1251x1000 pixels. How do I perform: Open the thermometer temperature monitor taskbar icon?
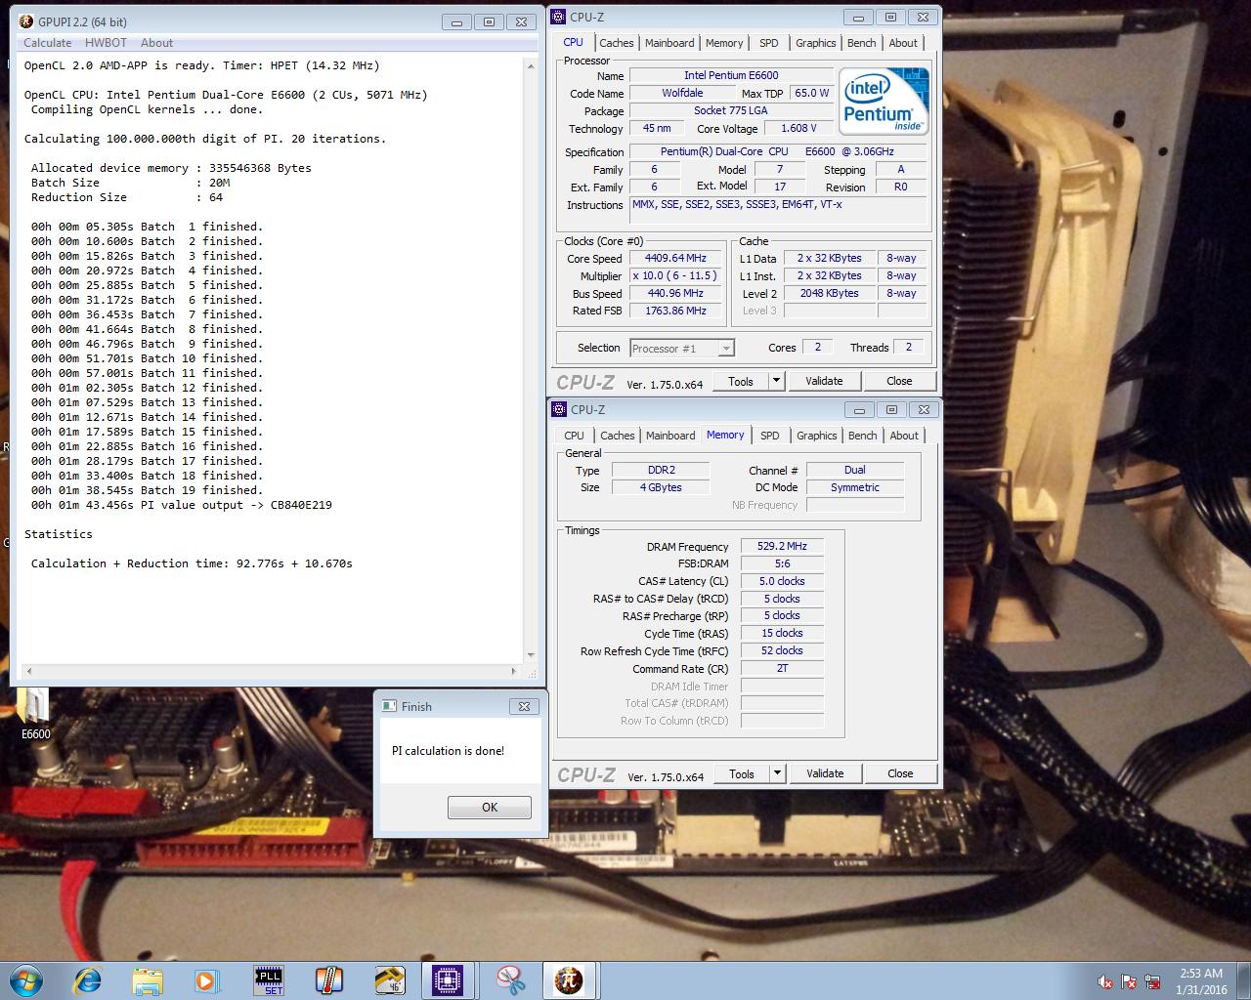click(x=328, y=979)
